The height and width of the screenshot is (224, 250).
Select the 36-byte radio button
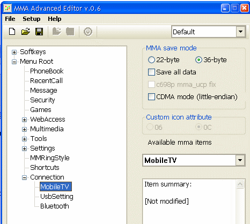pos(198,60)
